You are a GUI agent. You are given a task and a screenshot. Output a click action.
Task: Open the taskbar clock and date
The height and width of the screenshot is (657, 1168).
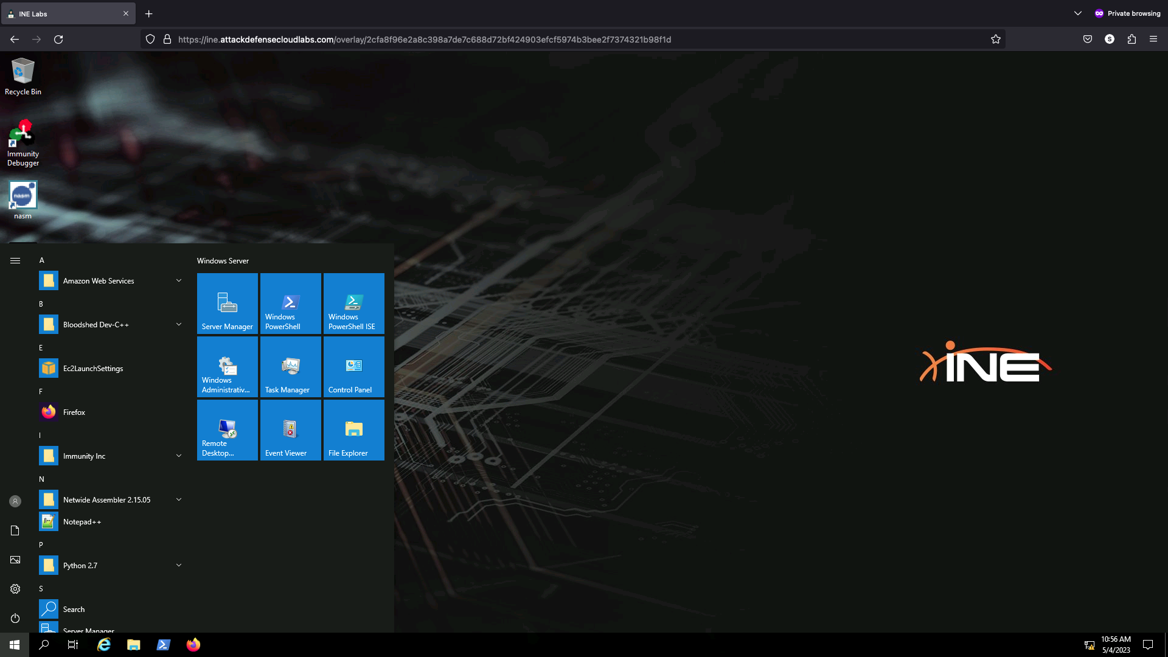click(1116, 645)
